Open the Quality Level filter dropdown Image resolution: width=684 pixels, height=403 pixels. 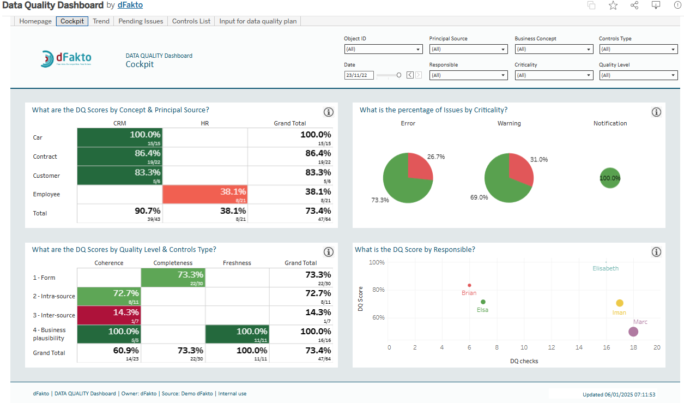pos(639,75)
